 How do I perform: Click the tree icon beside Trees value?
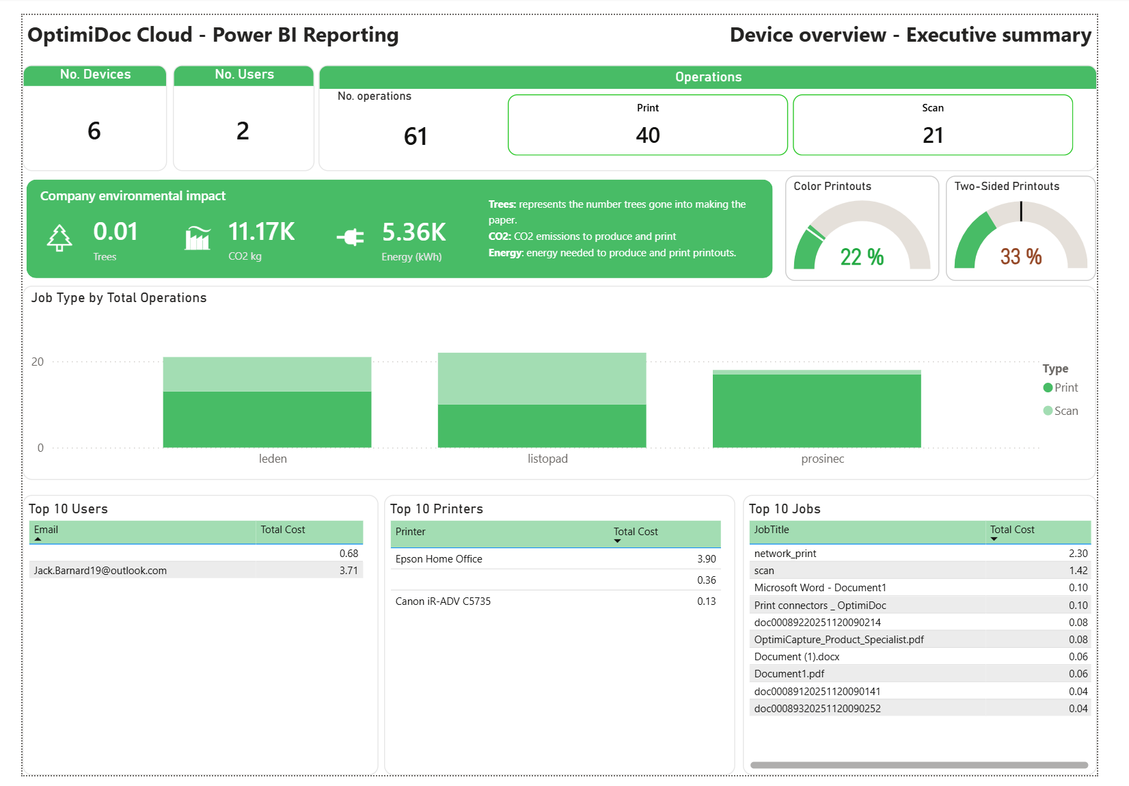tap(59, 239)
